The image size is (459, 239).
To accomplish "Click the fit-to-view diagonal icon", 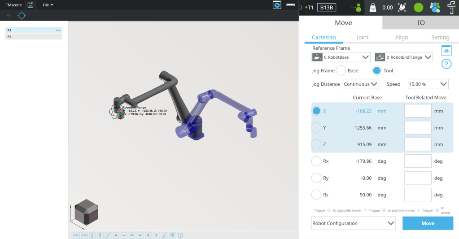I will (108, 235).
